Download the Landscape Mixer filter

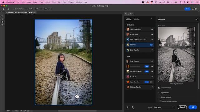tap(152, 72)
